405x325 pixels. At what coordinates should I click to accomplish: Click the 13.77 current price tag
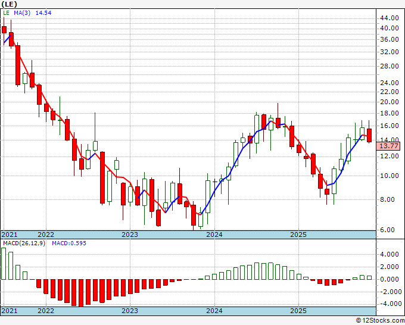pyautogui.click(x=388, y=146)
